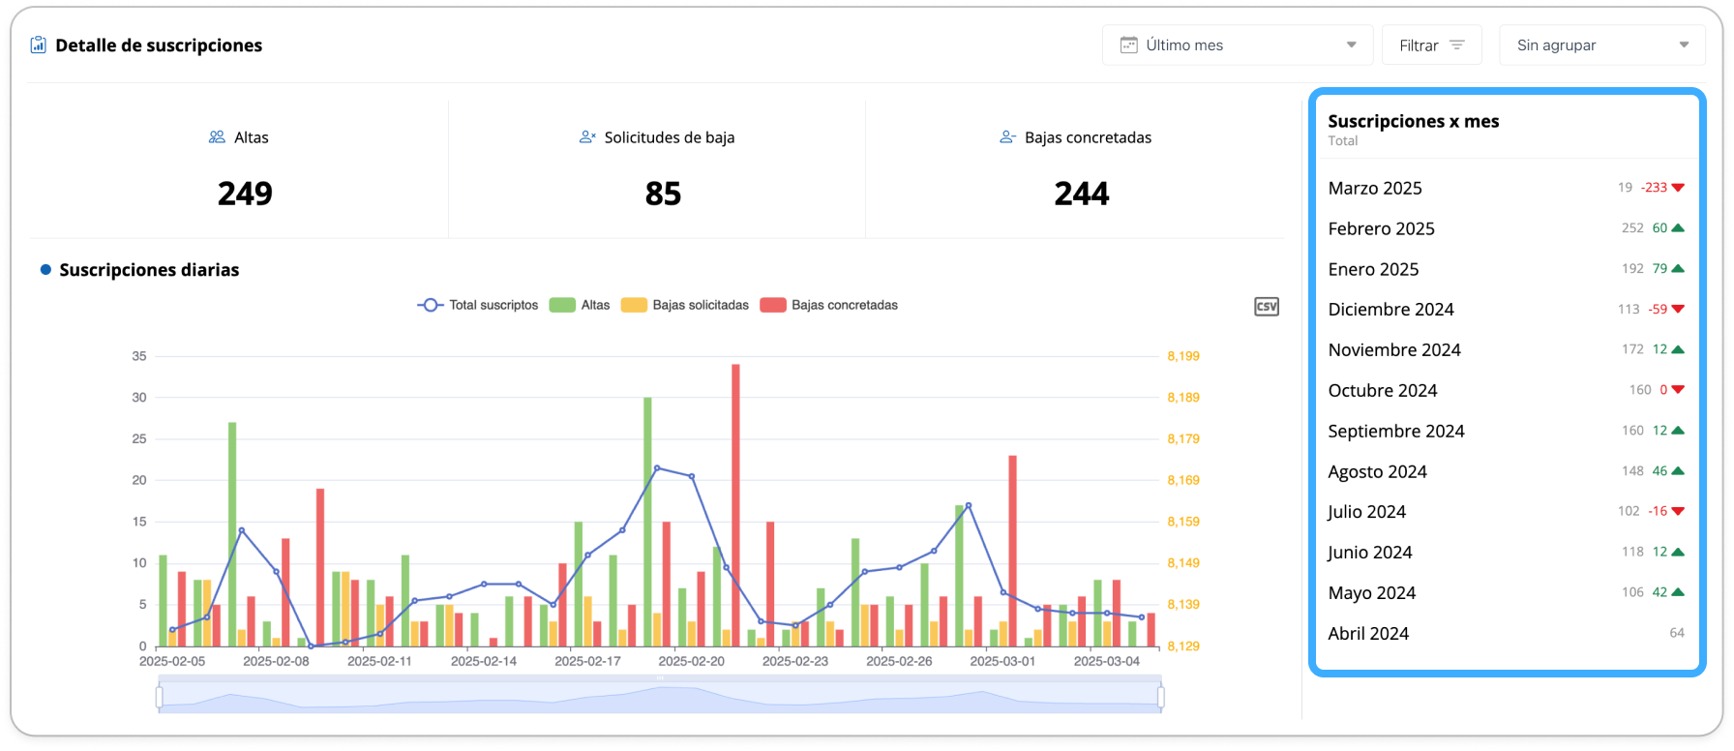Click the red down arrow for Julio 2024
The width and height of the screenshot is (1734, 751).
tap(1678, 511)
